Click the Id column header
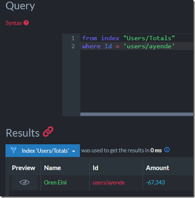Image resolution: width=195 pixels, height=198 pixels. [96, 168]
